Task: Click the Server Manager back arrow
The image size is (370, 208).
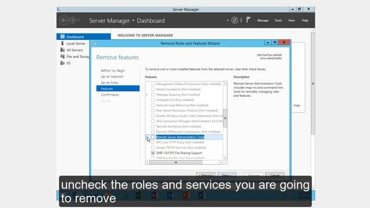Action: pos(64,20)
